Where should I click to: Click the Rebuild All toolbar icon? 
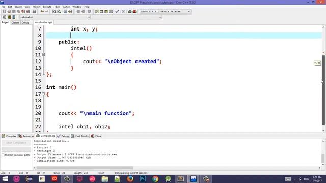[x=111, y=11]
